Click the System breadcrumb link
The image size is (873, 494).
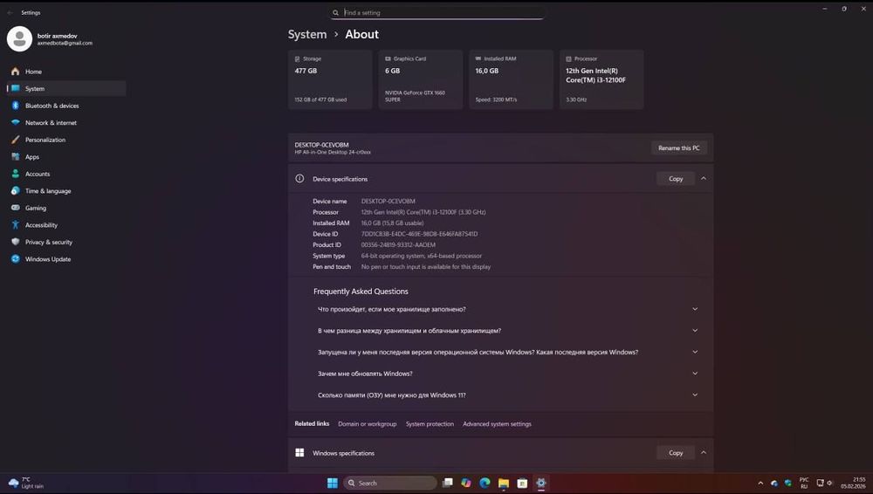point(307,35)
